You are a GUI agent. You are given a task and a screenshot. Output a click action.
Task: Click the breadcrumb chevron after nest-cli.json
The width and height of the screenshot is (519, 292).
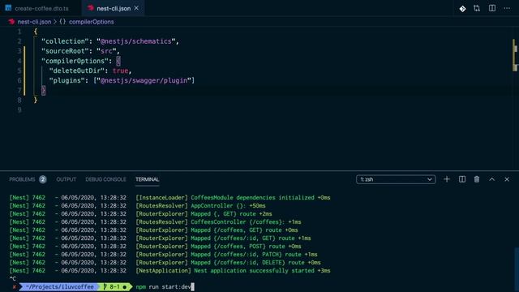pyautogui.click(x=55, y=22)
